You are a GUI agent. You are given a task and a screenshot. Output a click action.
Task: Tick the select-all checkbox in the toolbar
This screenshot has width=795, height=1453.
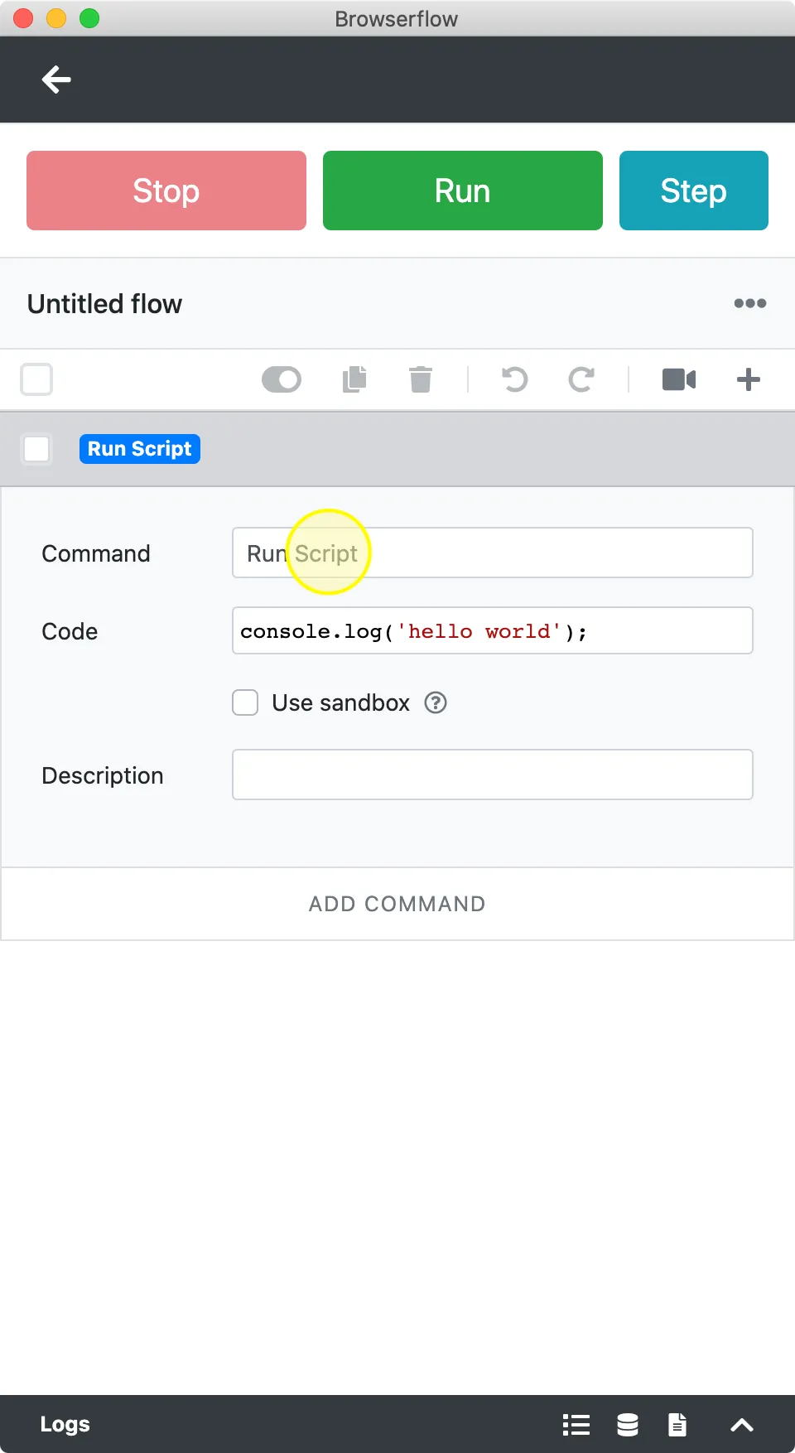36,379
